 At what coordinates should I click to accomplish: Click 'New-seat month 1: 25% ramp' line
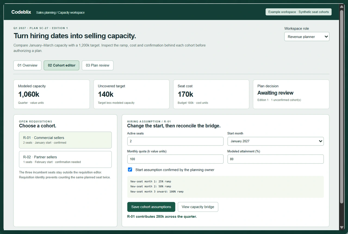(151, 181)
